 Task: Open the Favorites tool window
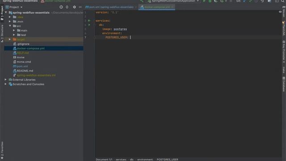pos(2,150)
